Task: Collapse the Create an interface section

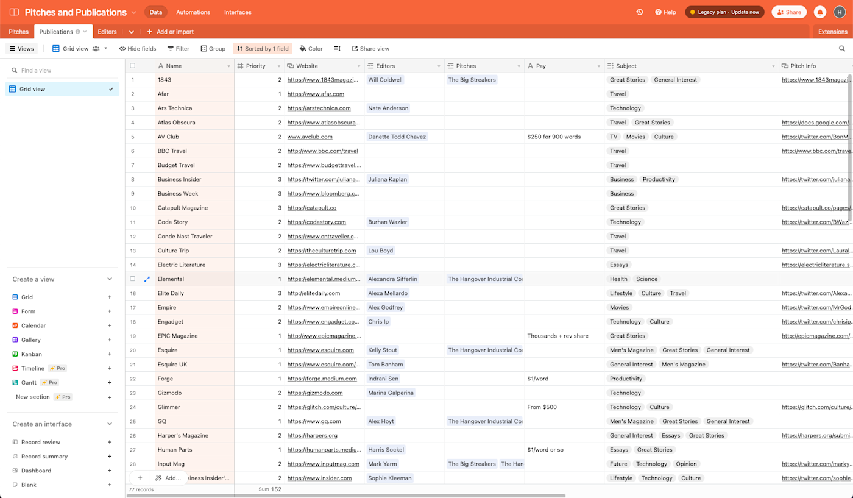Action: (x=110, y=424)
